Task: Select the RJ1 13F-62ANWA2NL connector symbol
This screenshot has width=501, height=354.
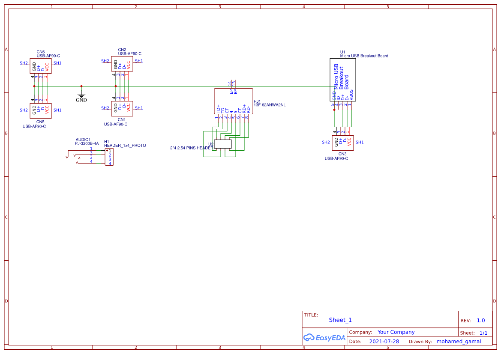Action: pyautogui.click(x=233, y=101)
